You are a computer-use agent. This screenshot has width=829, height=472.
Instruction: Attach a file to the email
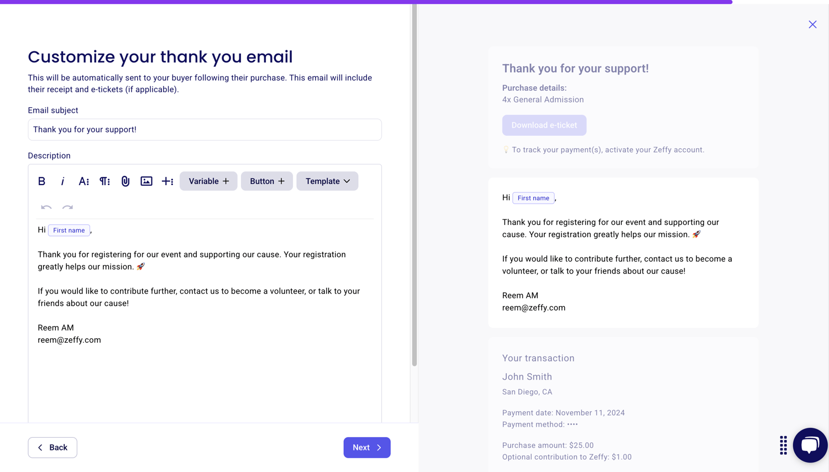(x=125, y=181)
